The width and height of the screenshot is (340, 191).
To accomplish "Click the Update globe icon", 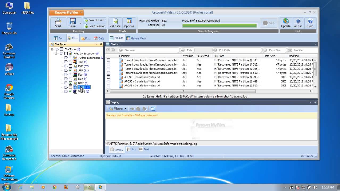I will tap(286, 21).
